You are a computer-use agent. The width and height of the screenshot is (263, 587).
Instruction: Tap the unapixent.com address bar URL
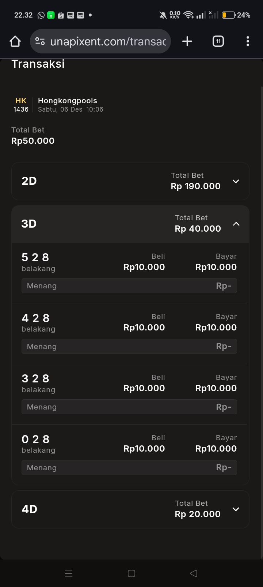click(x=108, y=41)
